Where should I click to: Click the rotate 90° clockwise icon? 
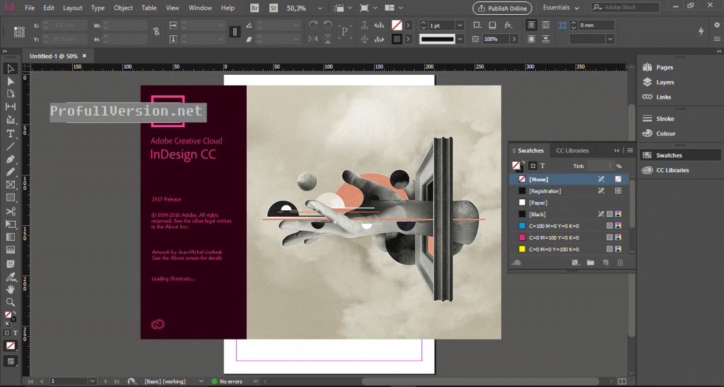[x=313, y=25]
